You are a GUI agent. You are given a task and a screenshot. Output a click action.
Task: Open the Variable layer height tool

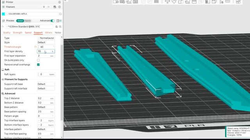click(x=156, y=2)
